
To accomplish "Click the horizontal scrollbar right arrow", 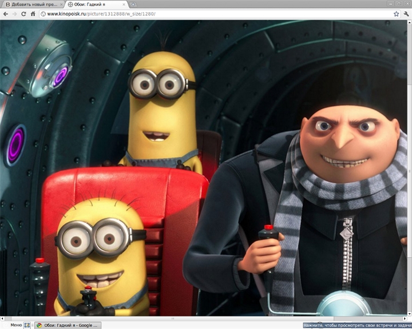I will (405, 319).
